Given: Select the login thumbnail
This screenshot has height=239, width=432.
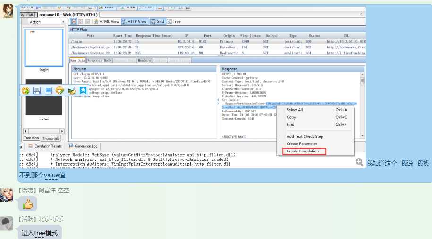Looking at the screenshot, I should pyautogui.click(x=44, y=48).
